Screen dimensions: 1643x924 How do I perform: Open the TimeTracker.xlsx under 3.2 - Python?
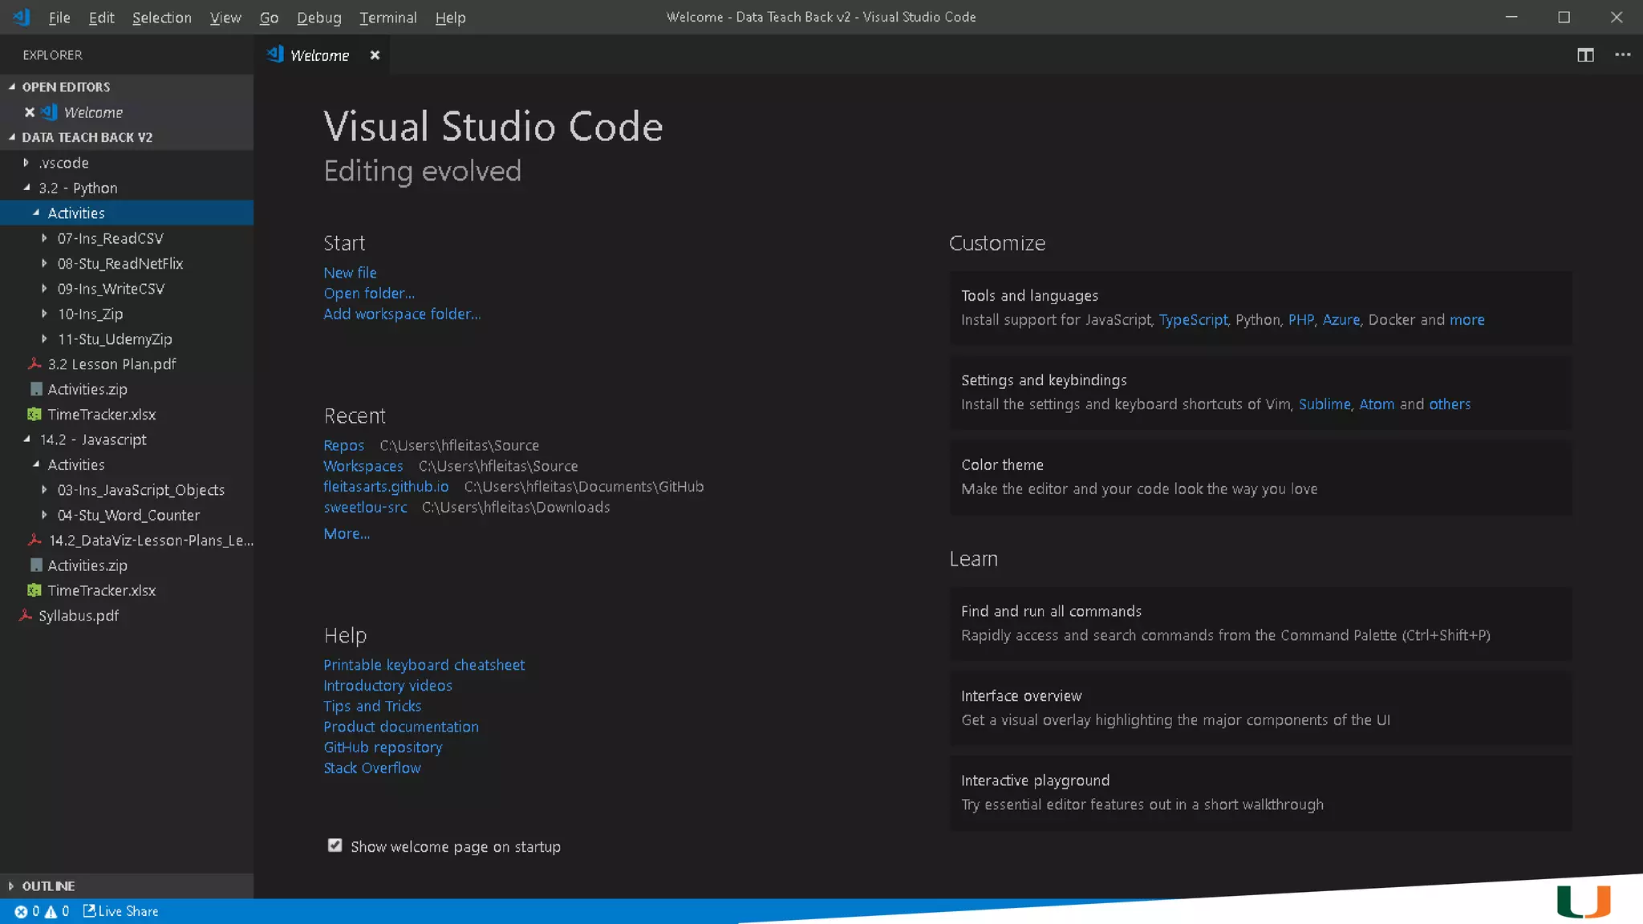tap(101, 415)
